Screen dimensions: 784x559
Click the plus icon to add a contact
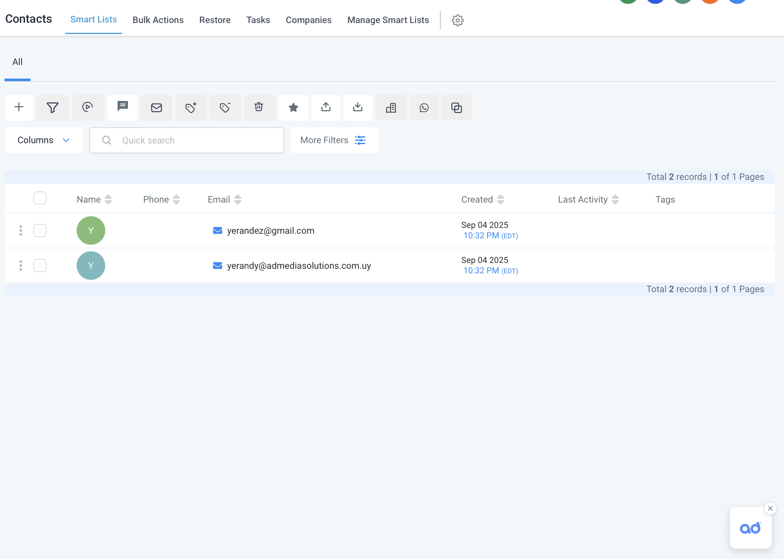coord(19,107)
